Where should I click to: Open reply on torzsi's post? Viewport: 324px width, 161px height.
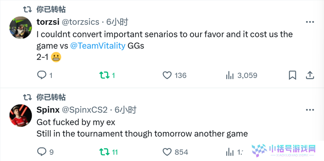point(42,75)
